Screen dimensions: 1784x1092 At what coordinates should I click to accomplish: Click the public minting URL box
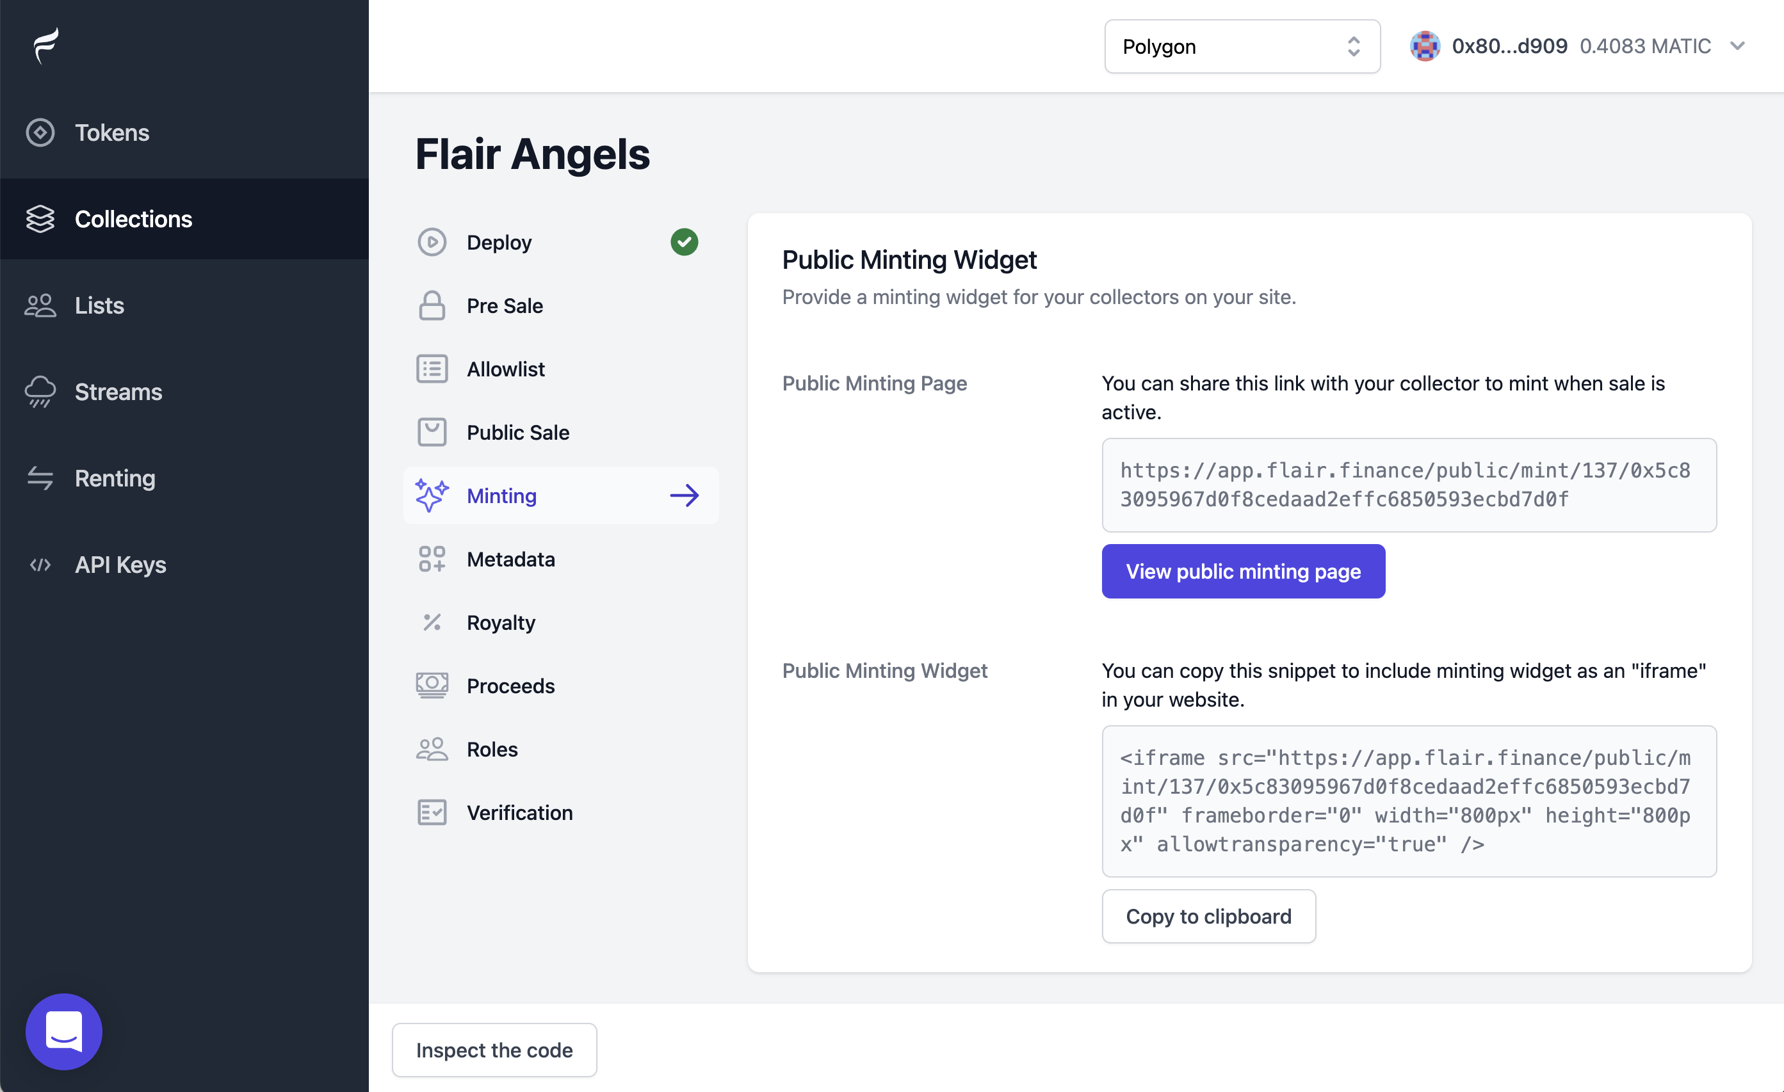point(1409,485)
